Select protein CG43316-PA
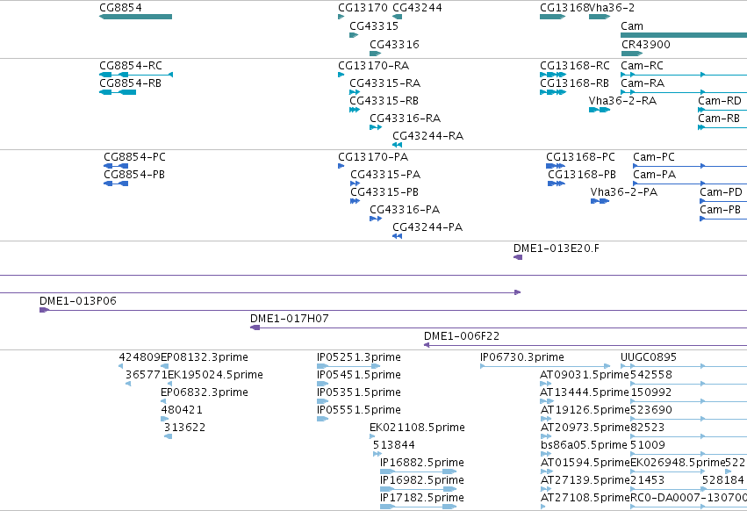The width and height of the screenshot is (747, 511). pos(405,210)
